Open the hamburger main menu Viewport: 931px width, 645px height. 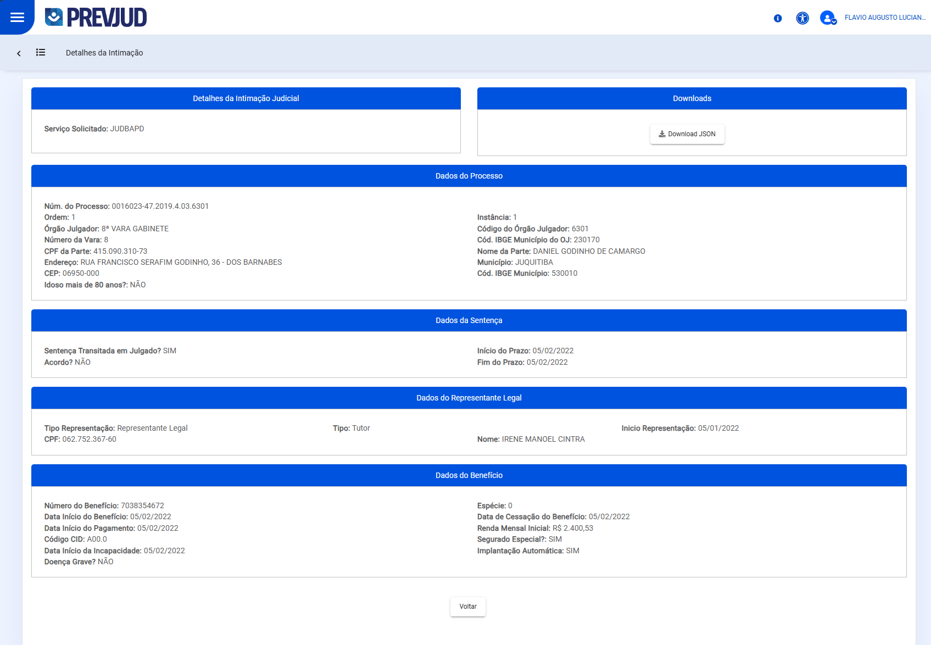point(17,17)
